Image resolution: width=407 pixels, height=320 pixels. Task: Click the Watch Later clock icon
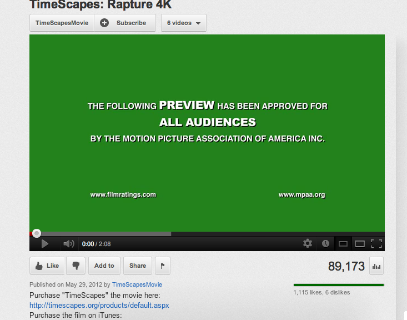tap(325, 244)
